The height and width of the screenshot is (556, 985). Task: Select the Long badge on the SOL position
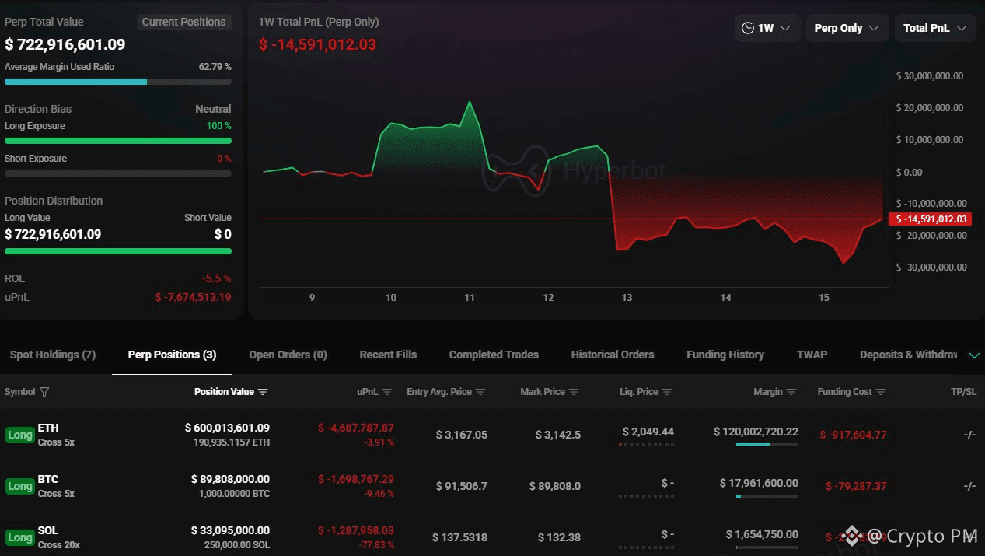point(19,537)
